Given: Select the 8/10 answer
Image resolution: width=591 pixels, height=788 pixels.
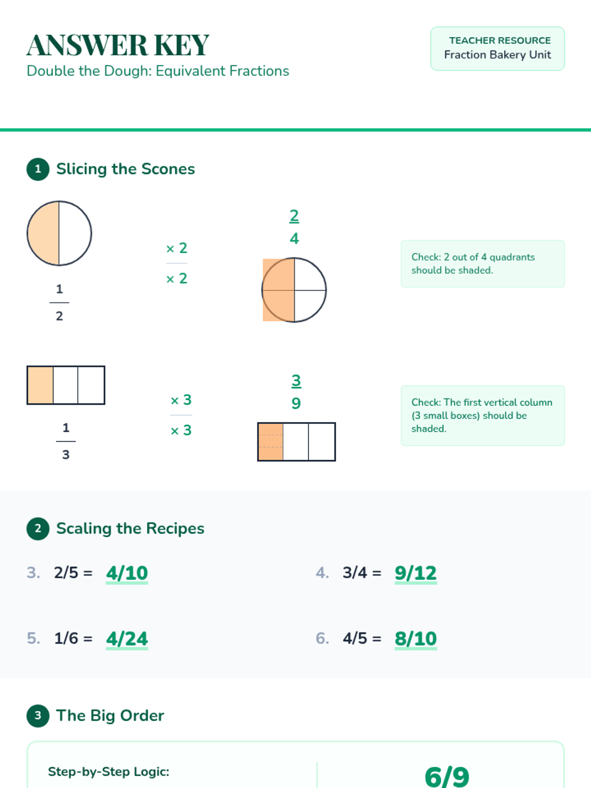Looking at the screenshot, I should tap(416, 639).
